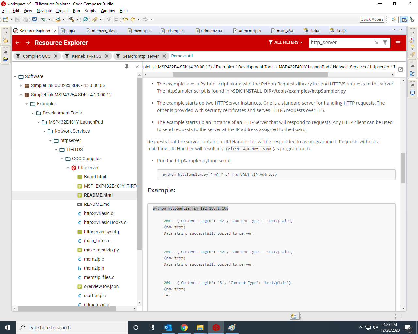
Task: Collapse the Development Tools folder
Action: [33, 113]
